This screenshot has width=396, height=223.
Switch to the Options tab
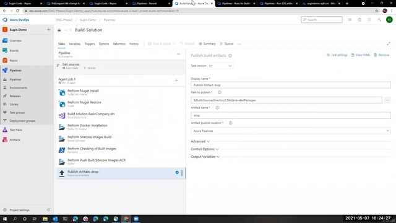point(104,44)
